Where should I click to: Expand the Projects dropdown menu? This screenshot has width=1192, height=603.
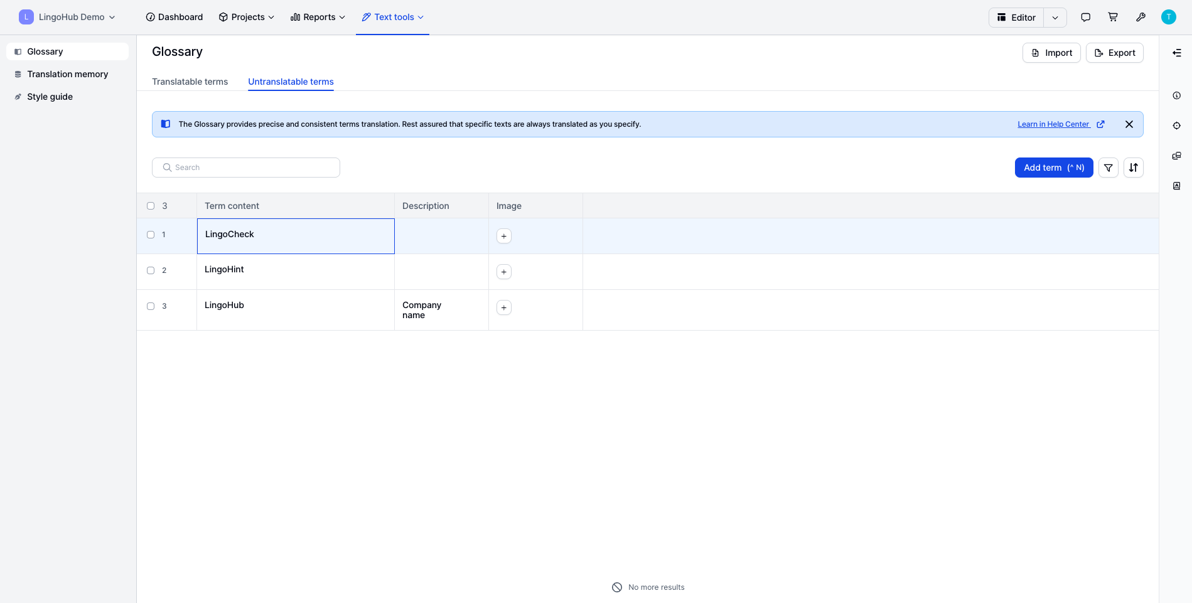point(247,17)
